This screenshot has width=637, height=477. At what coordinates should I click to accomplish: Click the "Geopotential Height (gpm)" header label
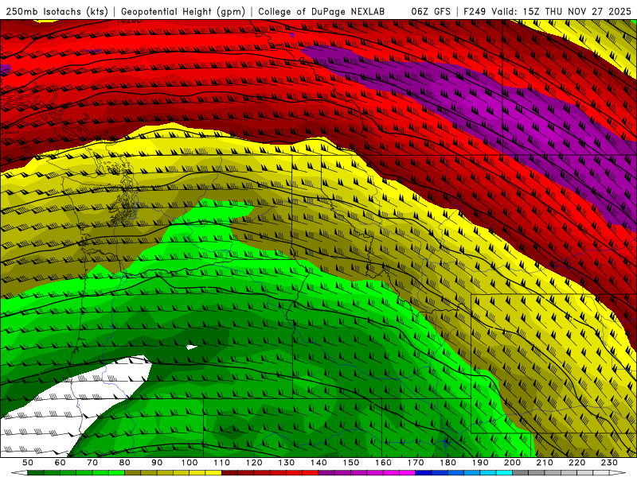click(183, 12)
